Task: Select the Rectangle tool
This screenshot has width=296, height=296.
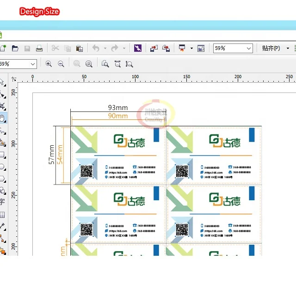Action: point(2,154)
